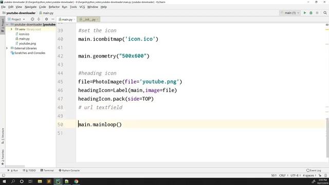Click line number 46 in the gutter
329x185 pixels.
pyautogui.click(x=60, y=90)
